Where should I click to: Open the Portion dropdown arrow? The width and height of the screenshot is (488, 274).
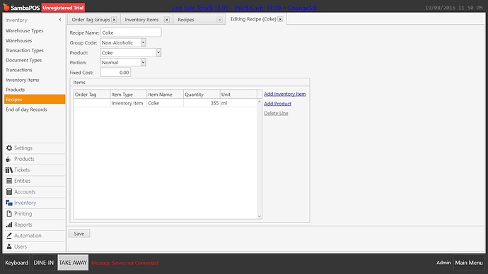[143, 62]
